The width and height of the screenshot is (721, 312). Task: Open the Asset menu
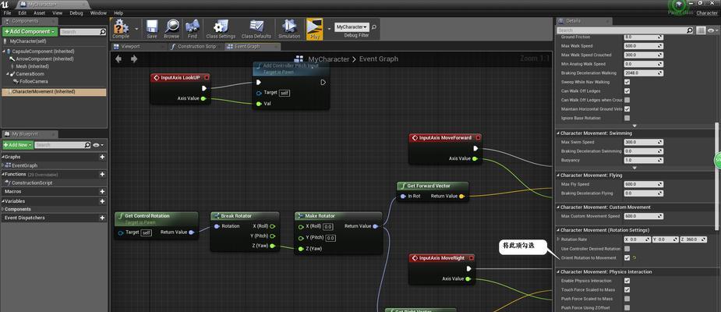point(40,13)
